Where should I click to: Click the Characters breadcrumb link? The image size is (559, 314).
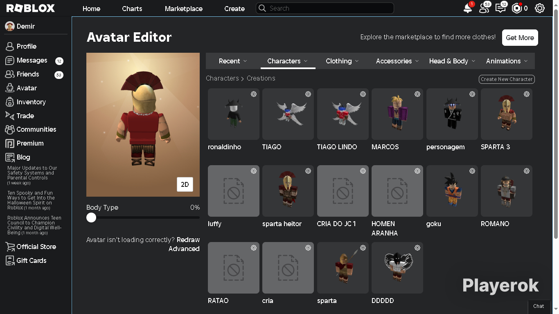[x=222, y=78]
